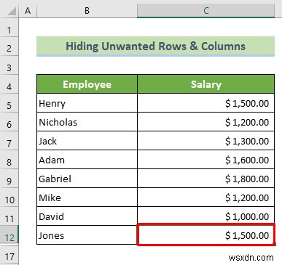Select row 17 header
Viewport: 282px width, 265px height.
coord(9,255)
